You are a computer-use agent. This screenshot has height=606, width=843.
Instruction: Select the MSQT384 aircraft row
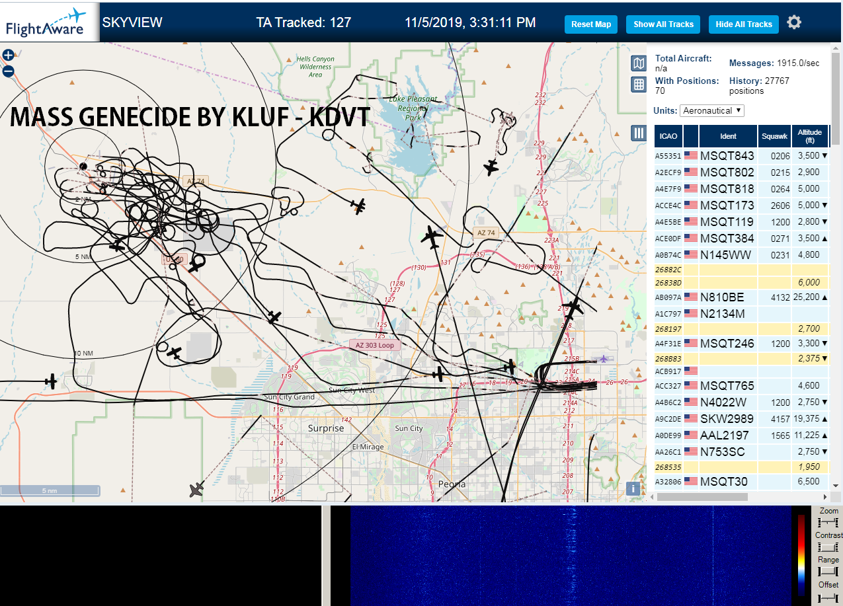(x=741, y=238)
